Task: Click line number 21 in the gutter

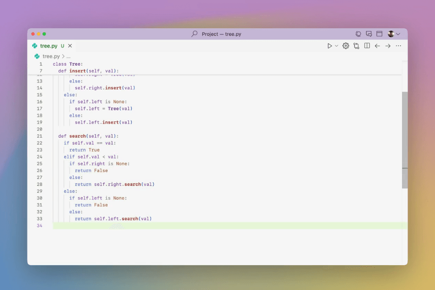Action: [x=39, y=136]
